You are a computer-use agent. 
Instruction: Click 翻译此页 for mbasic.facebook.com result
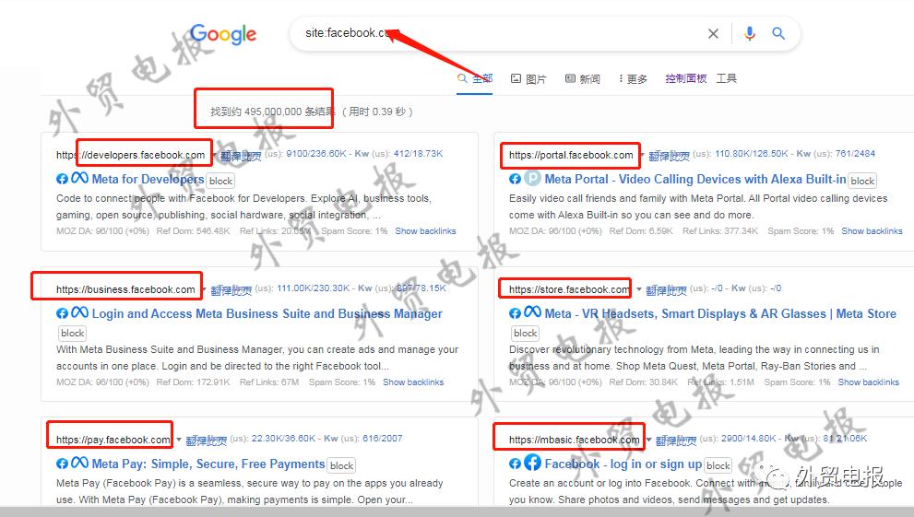[x=676, y=441]
